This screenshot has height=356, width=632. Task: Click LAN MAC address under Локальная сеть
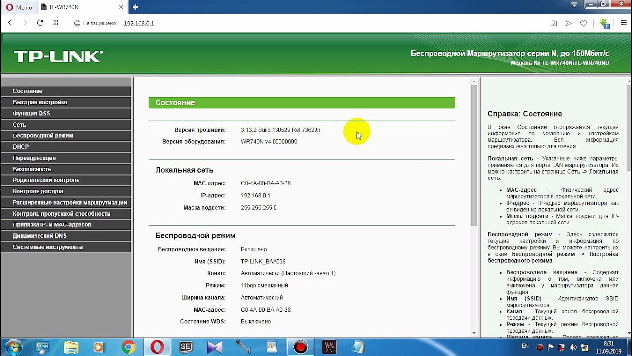tap(266, 183)
